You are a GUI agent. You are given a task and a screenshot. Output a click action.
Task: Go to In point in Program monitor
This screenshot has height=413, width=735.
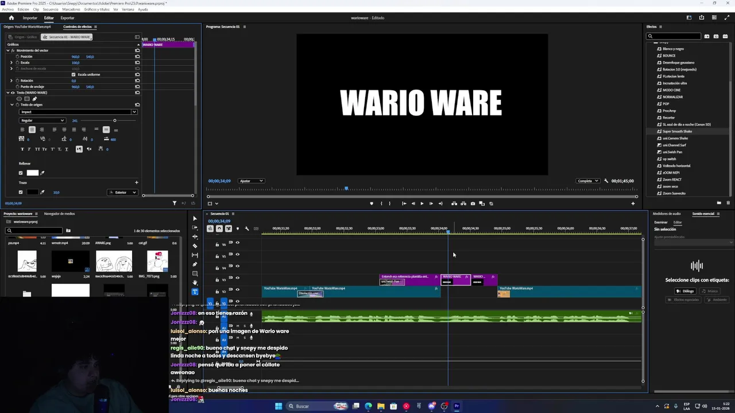404,204
